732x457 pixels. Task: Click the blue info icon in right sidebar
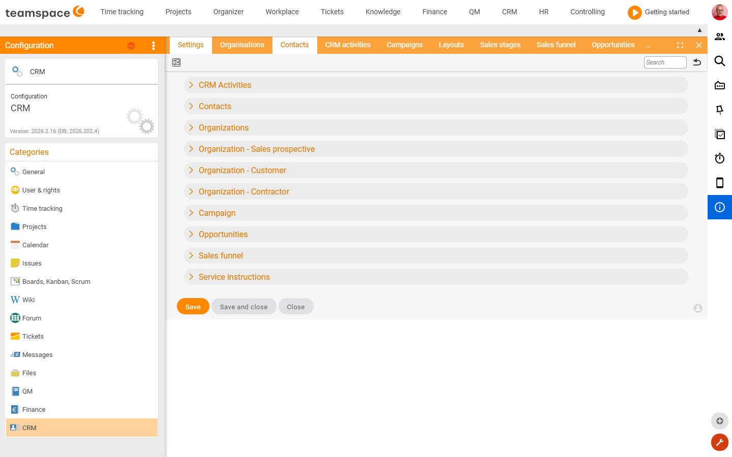click(720, 207)
